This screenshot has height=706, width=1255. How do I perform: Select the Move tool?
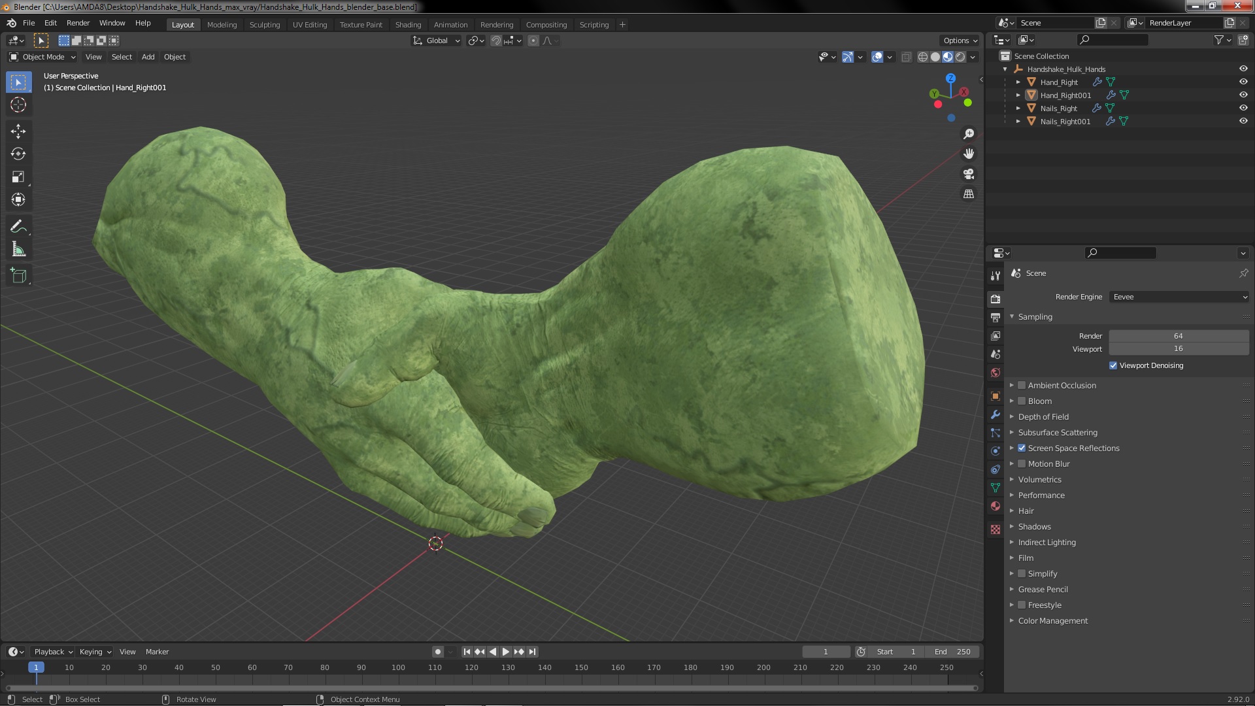[x=18, y=131]
